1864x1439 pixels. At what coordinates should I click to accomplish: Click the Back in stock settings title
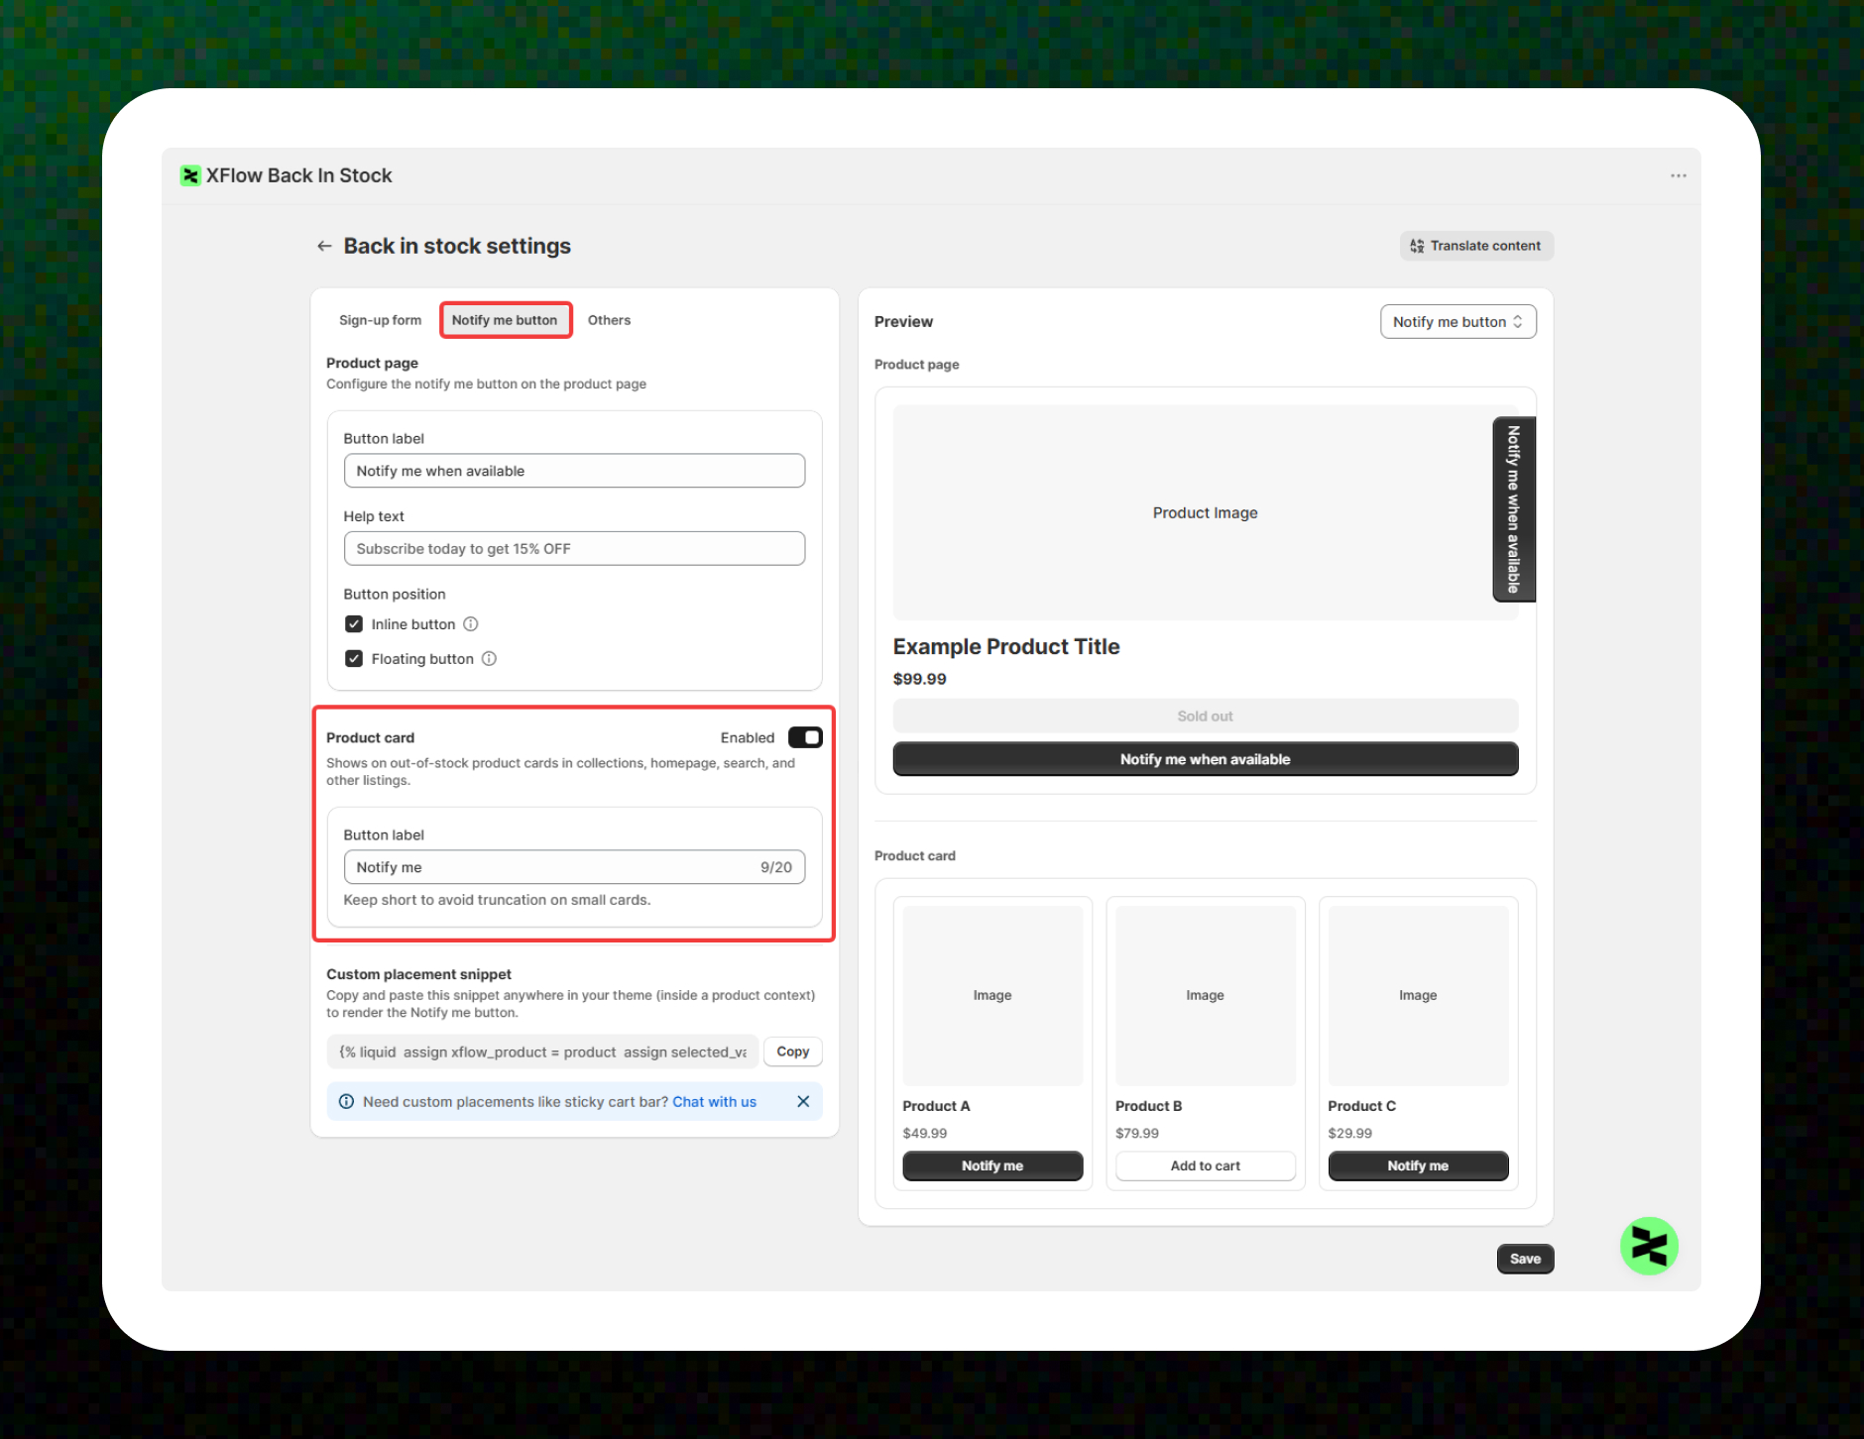coord(457,246)
